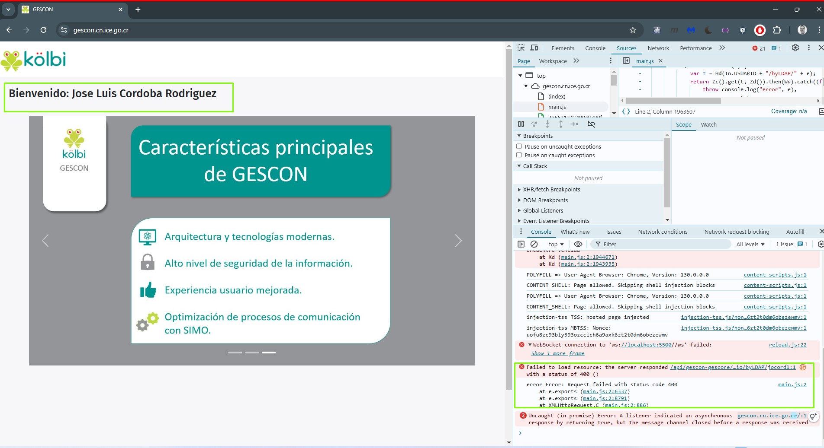Enable Pause on uncaught exceptions

(519, 146)
